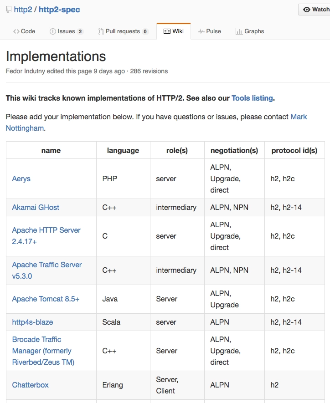
Task: Open the Pull requests tab
Action: 123,31
